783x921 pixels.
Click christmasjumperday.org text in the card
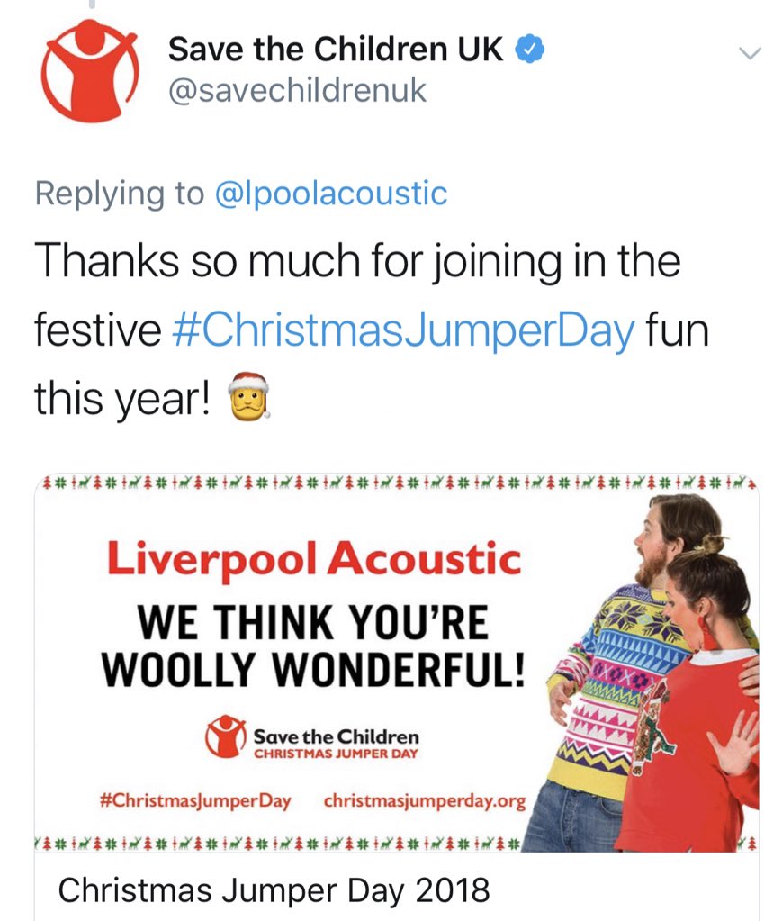click(x=424, y=801)
